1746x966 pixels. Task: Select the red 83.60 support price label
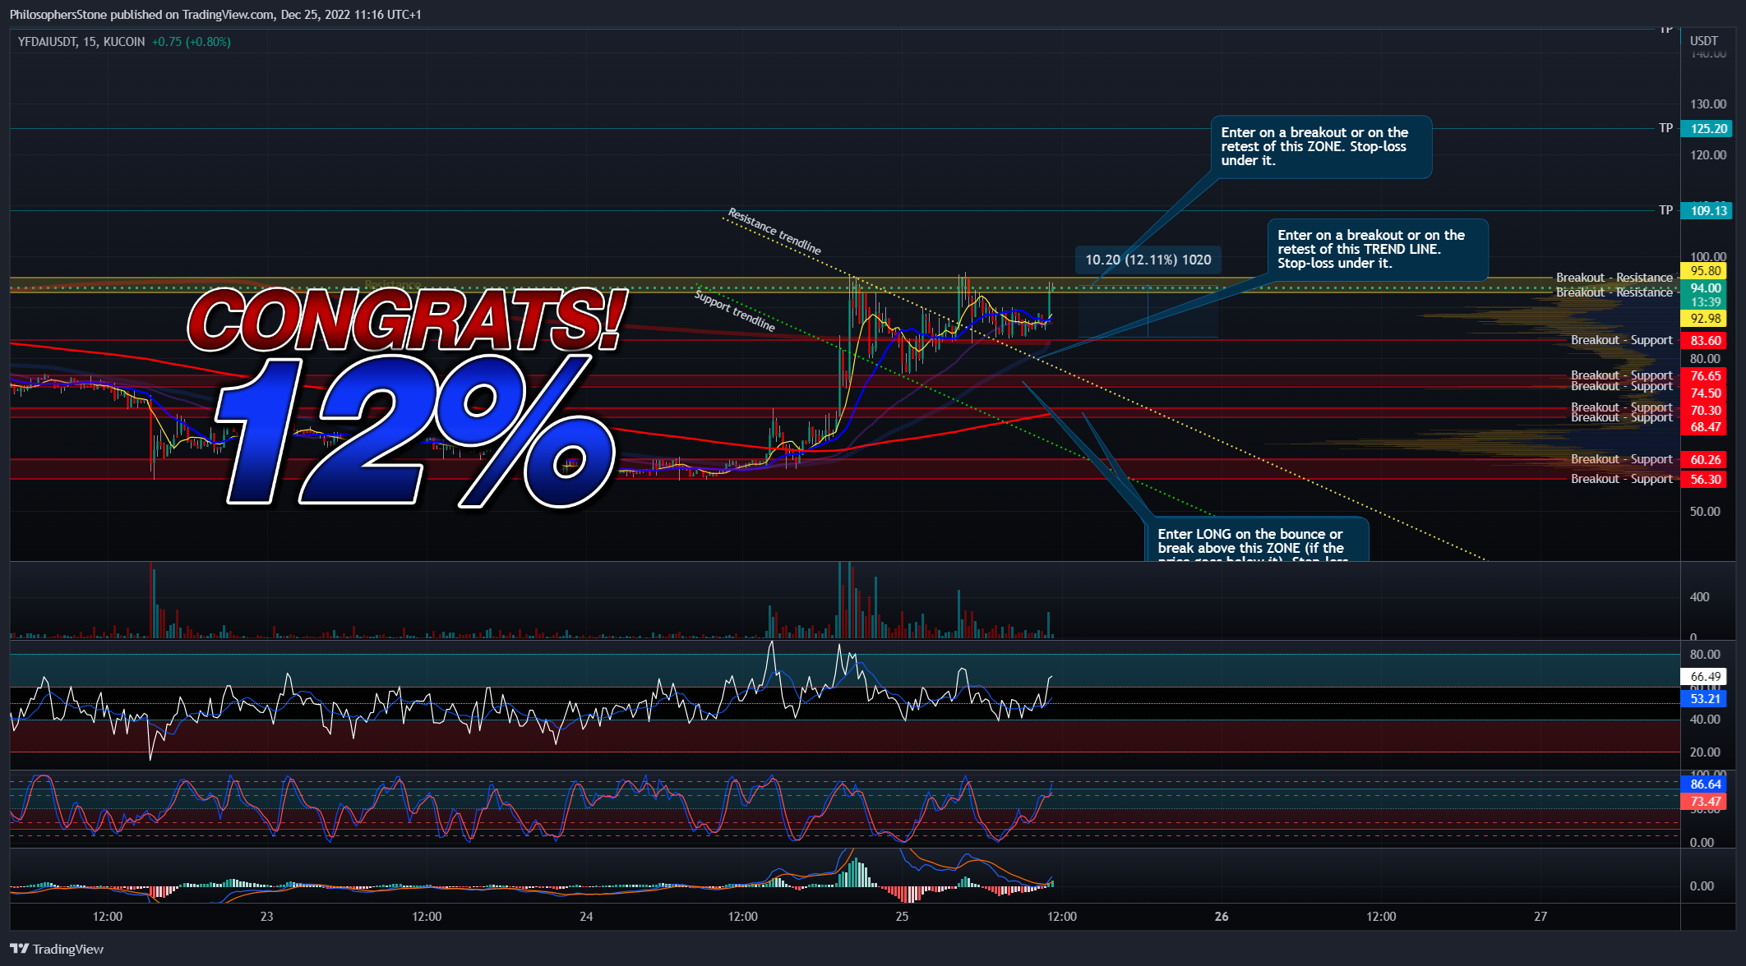point(1704,340)
